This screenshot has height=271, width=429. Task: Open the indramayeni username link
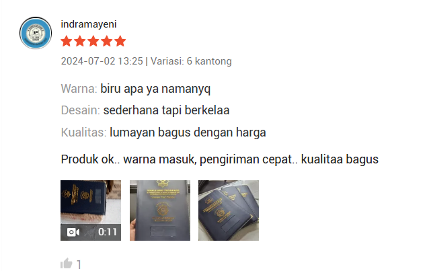point(89,24)
